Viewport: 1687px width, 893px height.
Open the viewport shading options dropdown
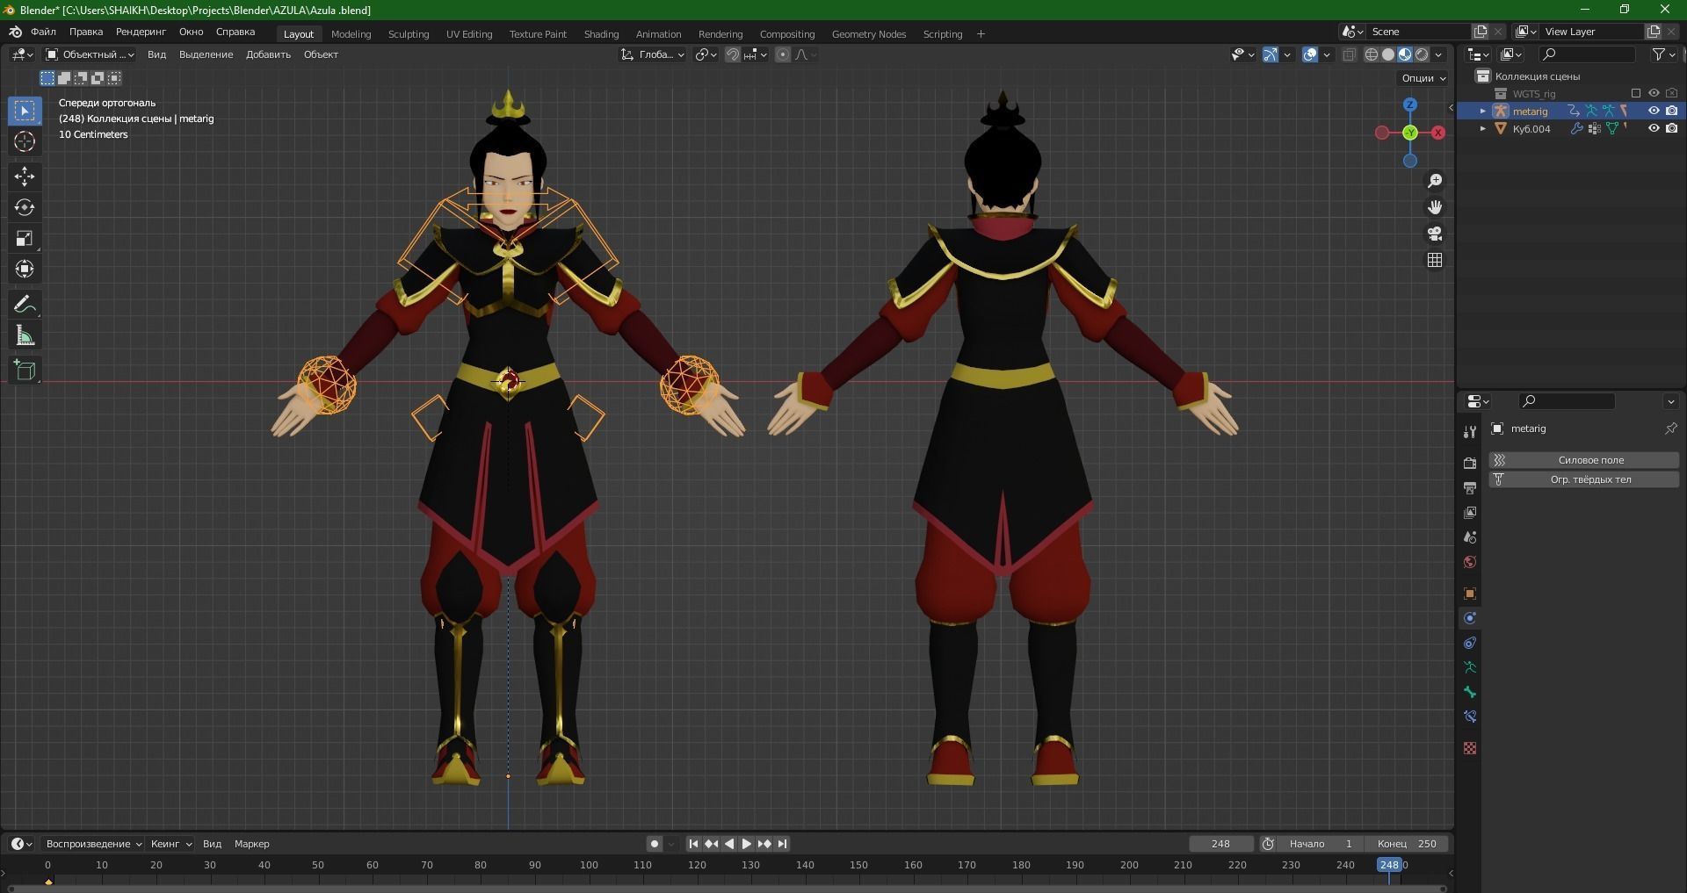tap(1438, 54)
